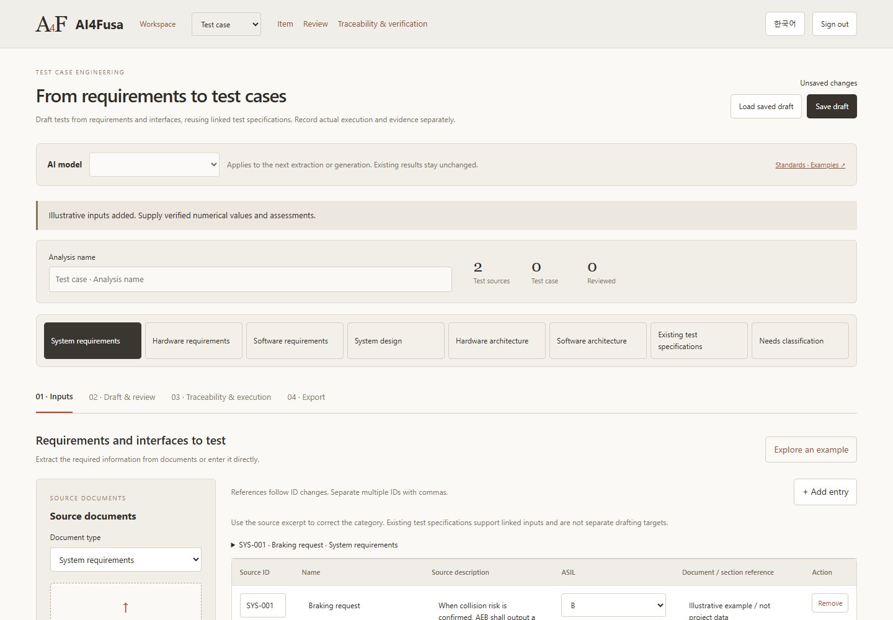This screenshot has width=893, height=620.
Task: Open the Review menu
Action: point(316,24)
